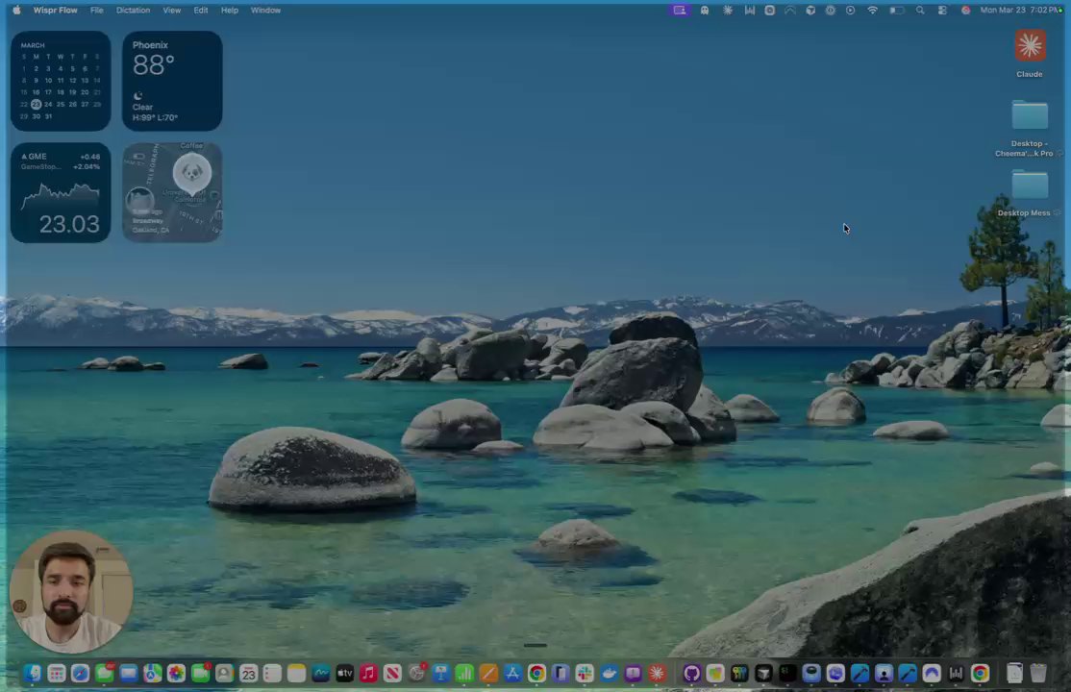Open the Claude desktop shortcut
The image size is (1071, 692).
click(x=1030, y=48)
